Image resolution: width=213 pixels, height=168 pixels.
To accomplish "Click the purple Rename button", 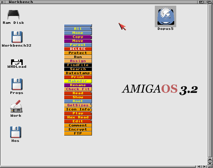I will (78, 85).
